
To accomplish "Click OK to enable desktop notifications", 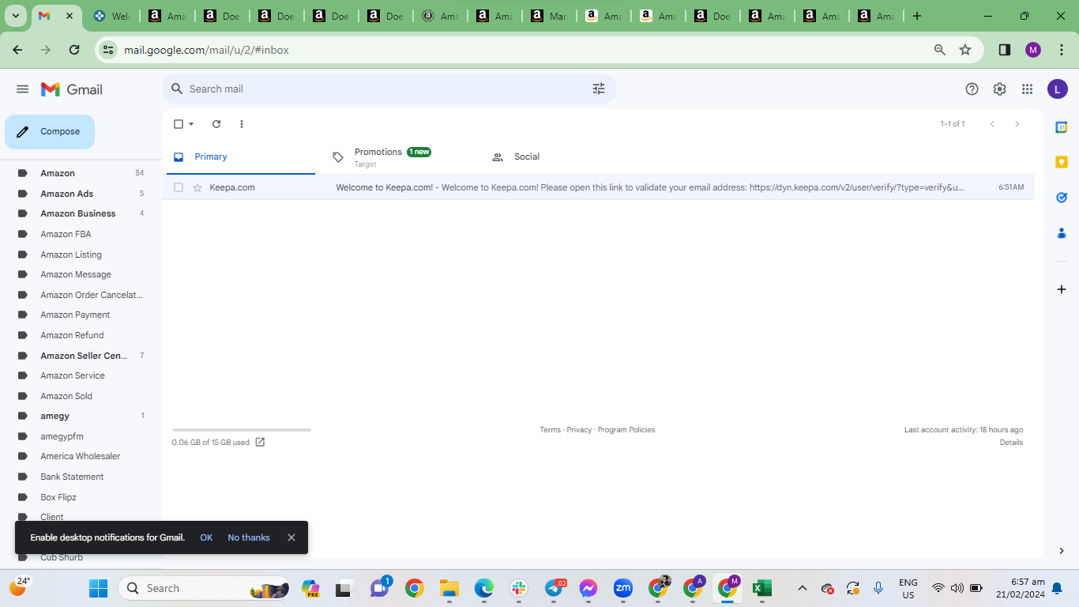I will click(x=206, y=537).
